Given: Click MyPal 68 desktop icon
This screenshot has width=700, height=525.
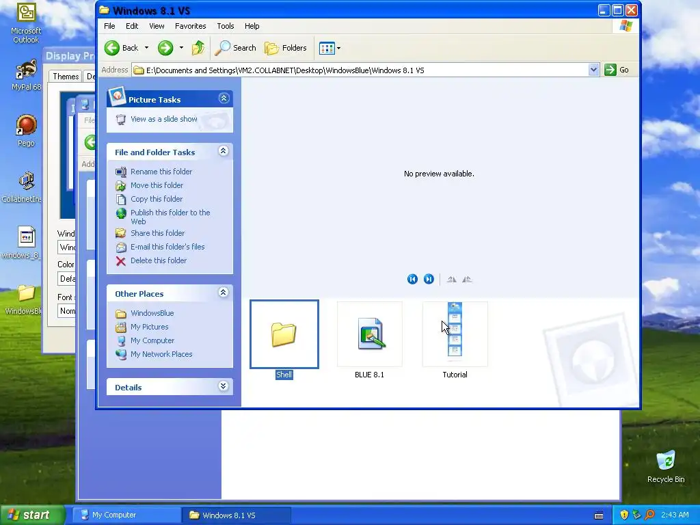Looking at the screenshot, I should pos(25,76).
